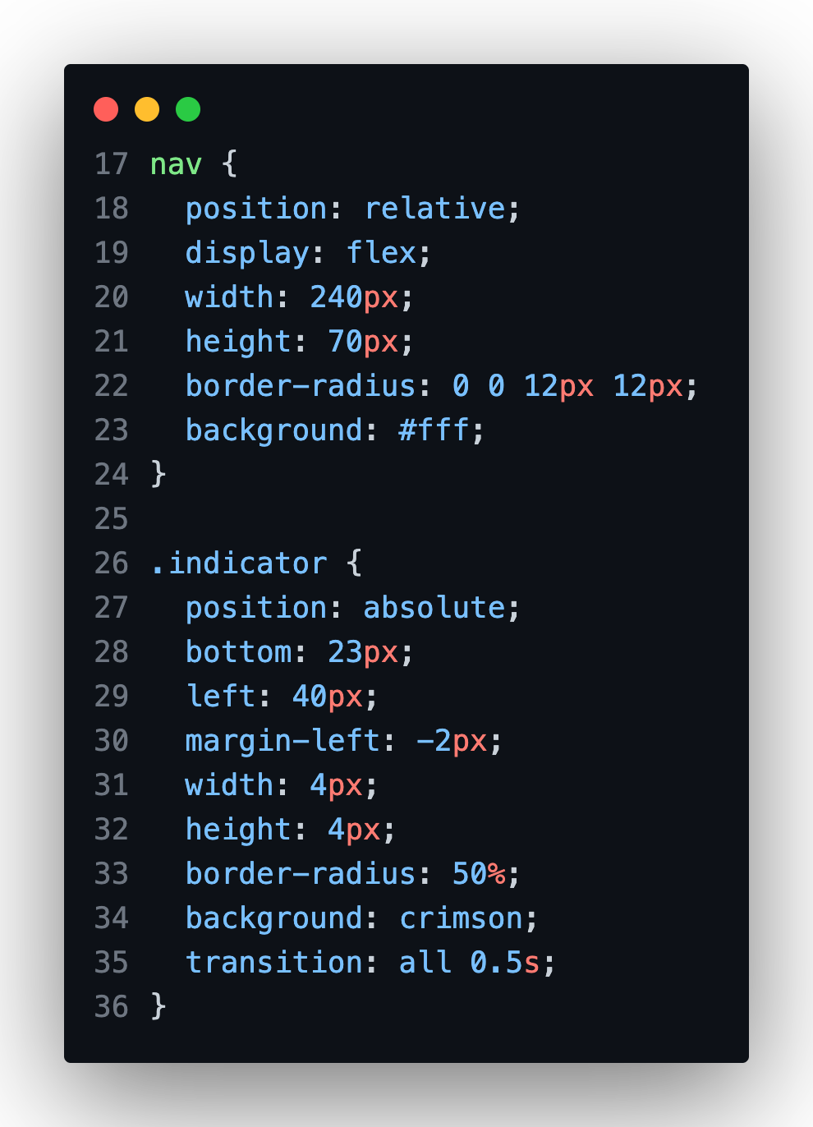Click the 50% border-radius value

pos(479,874)
